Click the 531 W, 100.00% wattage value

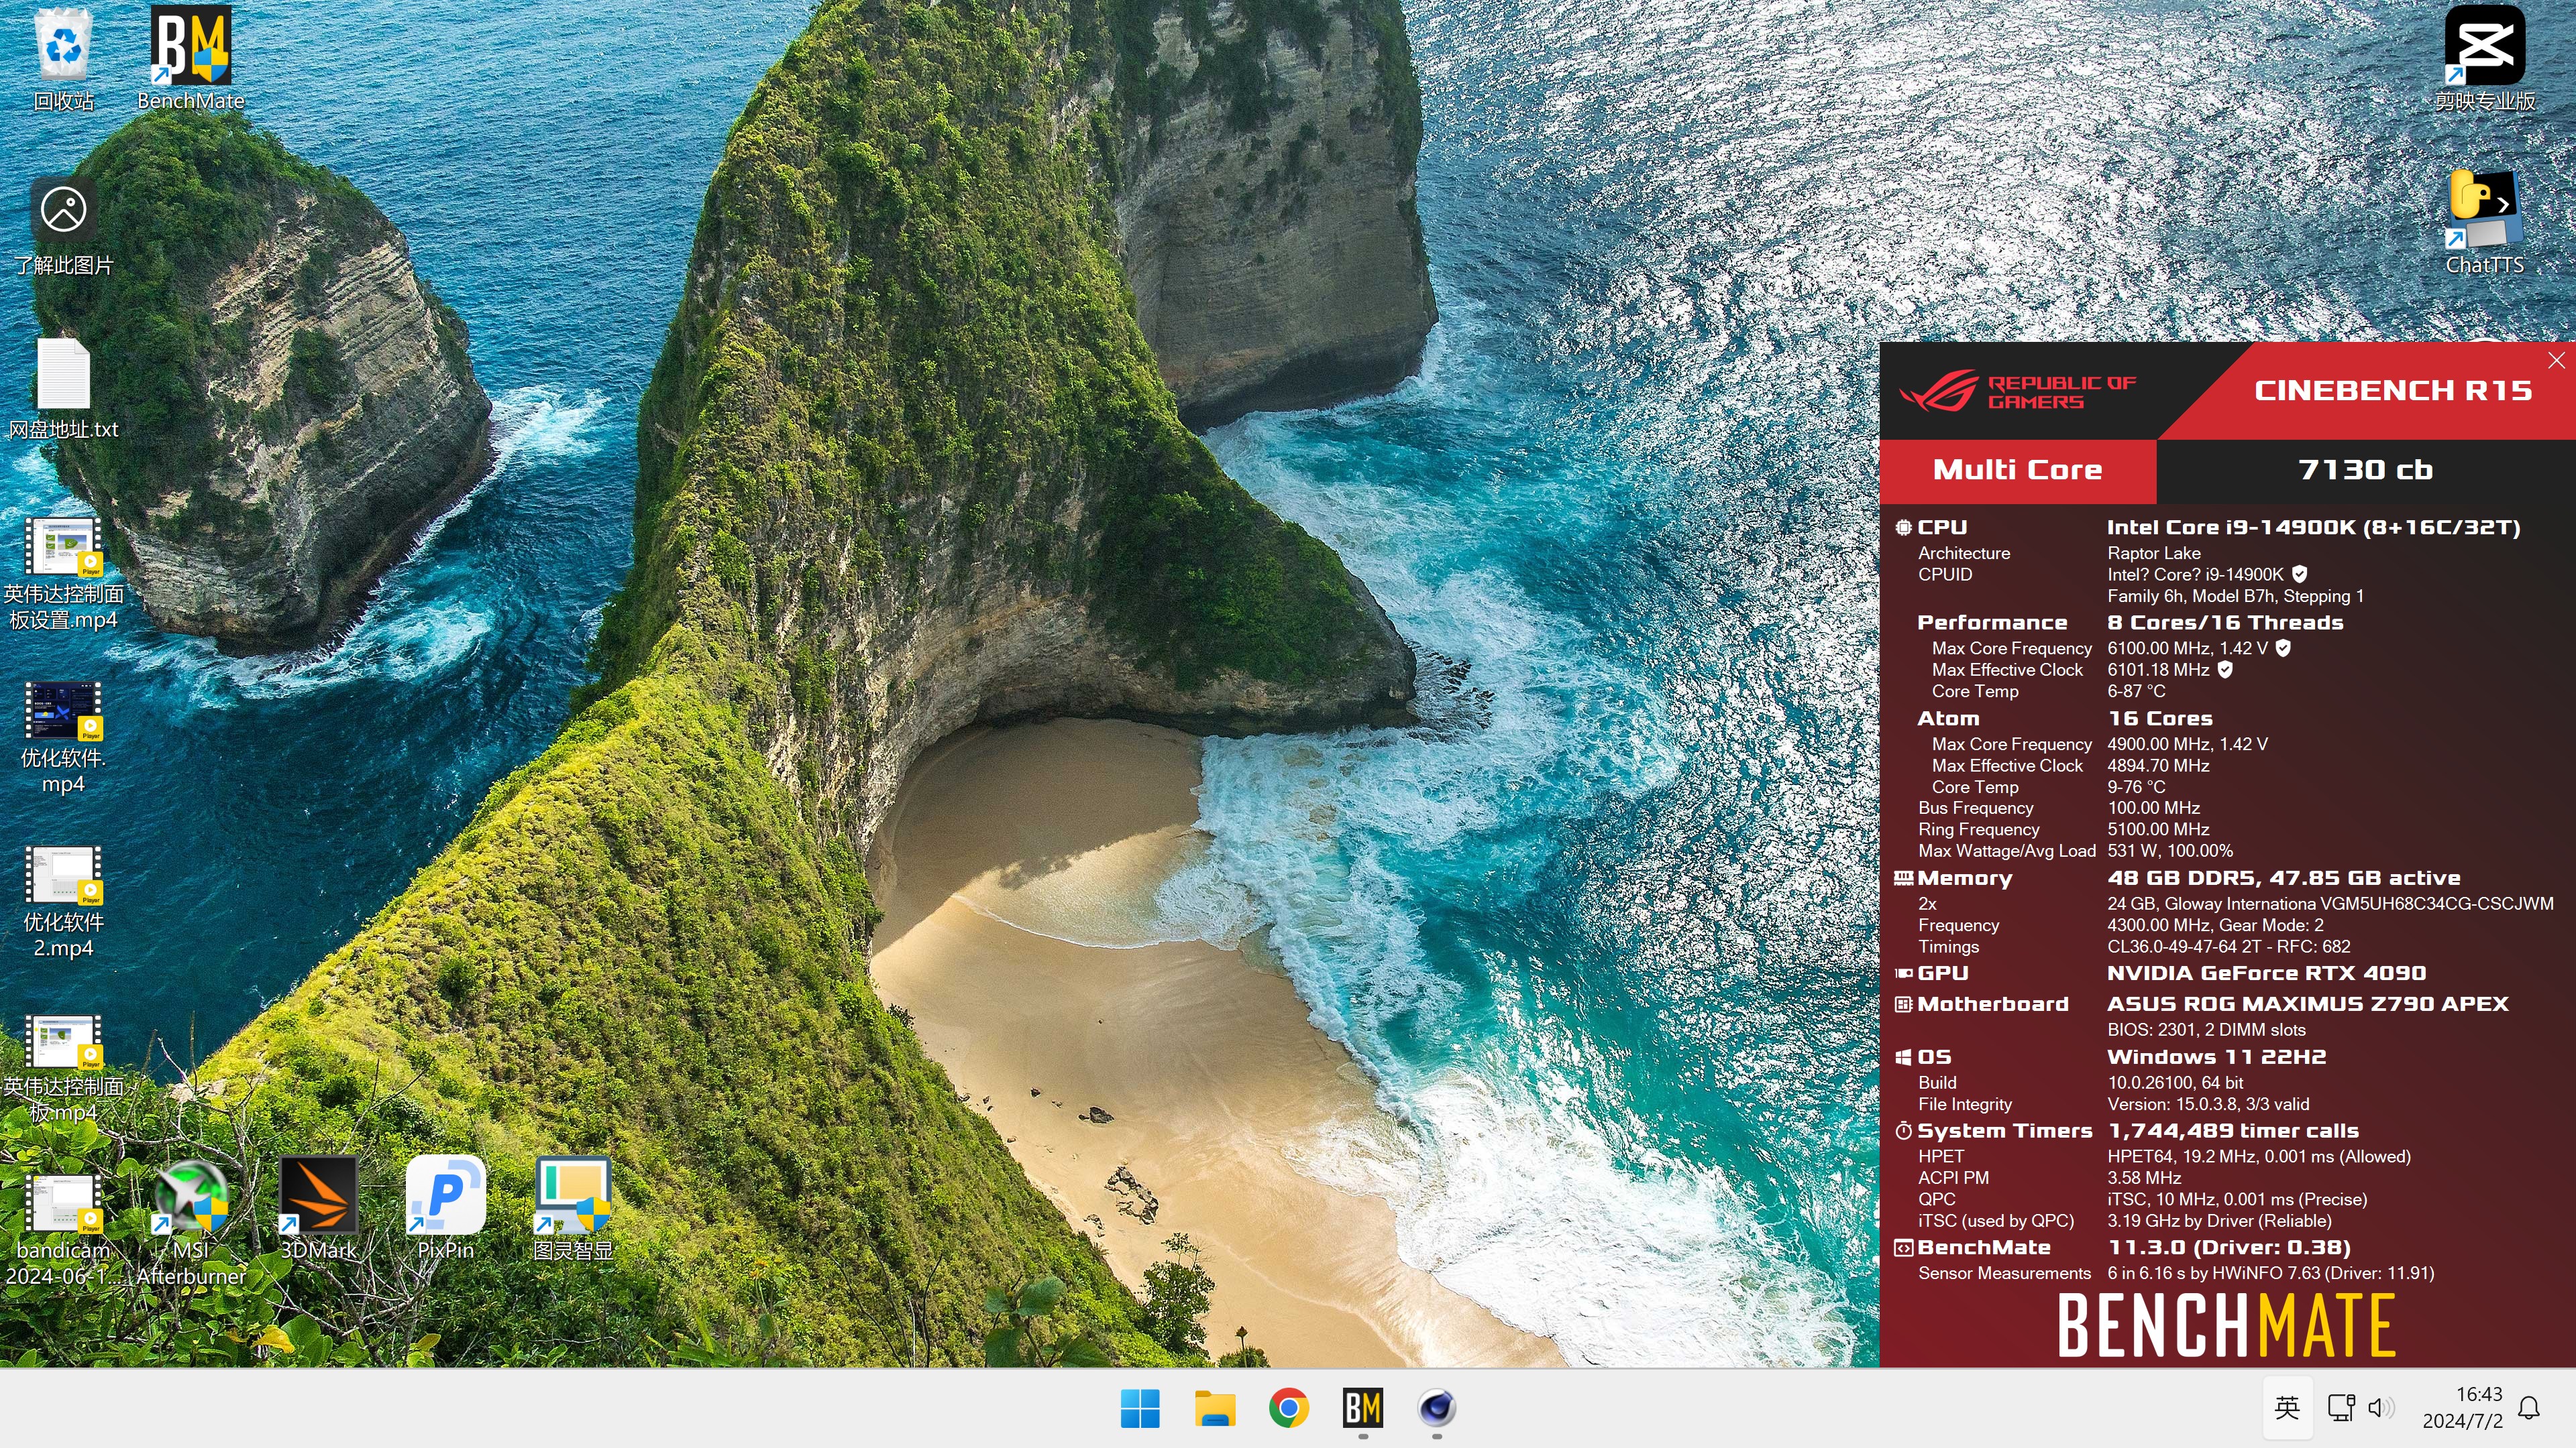(2169, 851)
